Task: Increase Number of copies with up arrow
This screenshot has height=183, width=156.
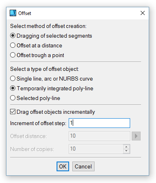Action: 126,147
